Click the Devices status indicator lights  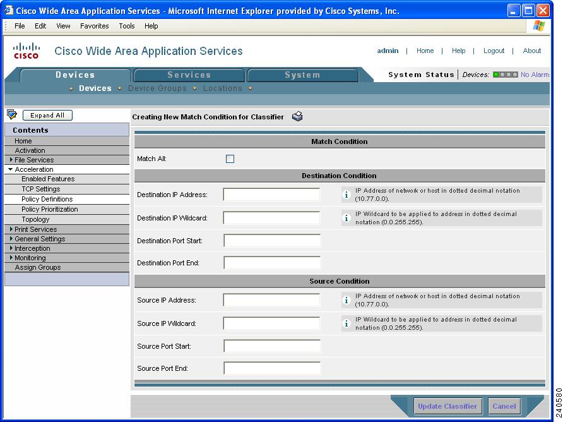pos(505,75)
